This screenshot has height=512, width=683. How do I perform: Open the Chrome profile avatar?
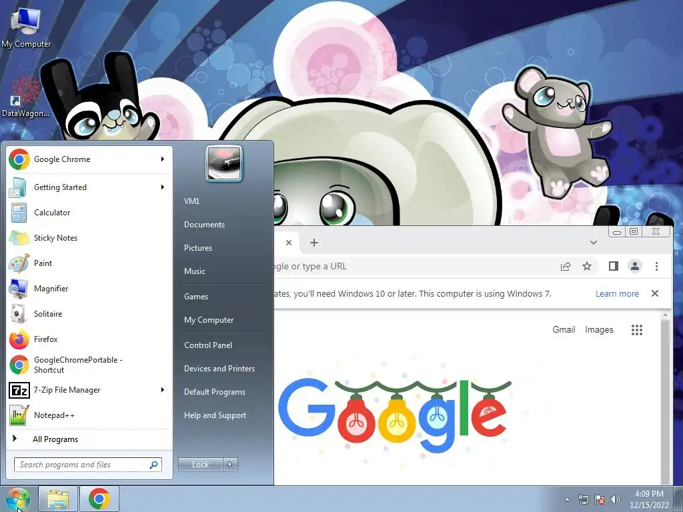635,266
